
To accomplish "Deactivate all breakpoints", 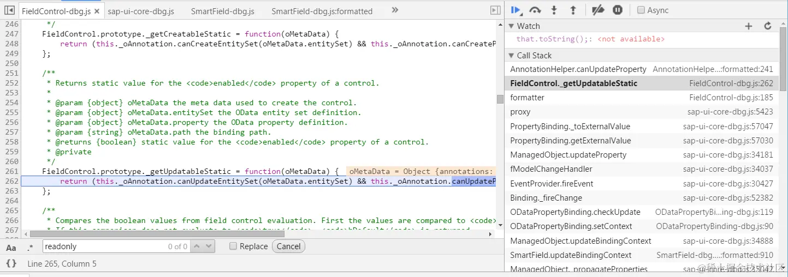I will tap(599, 10).
